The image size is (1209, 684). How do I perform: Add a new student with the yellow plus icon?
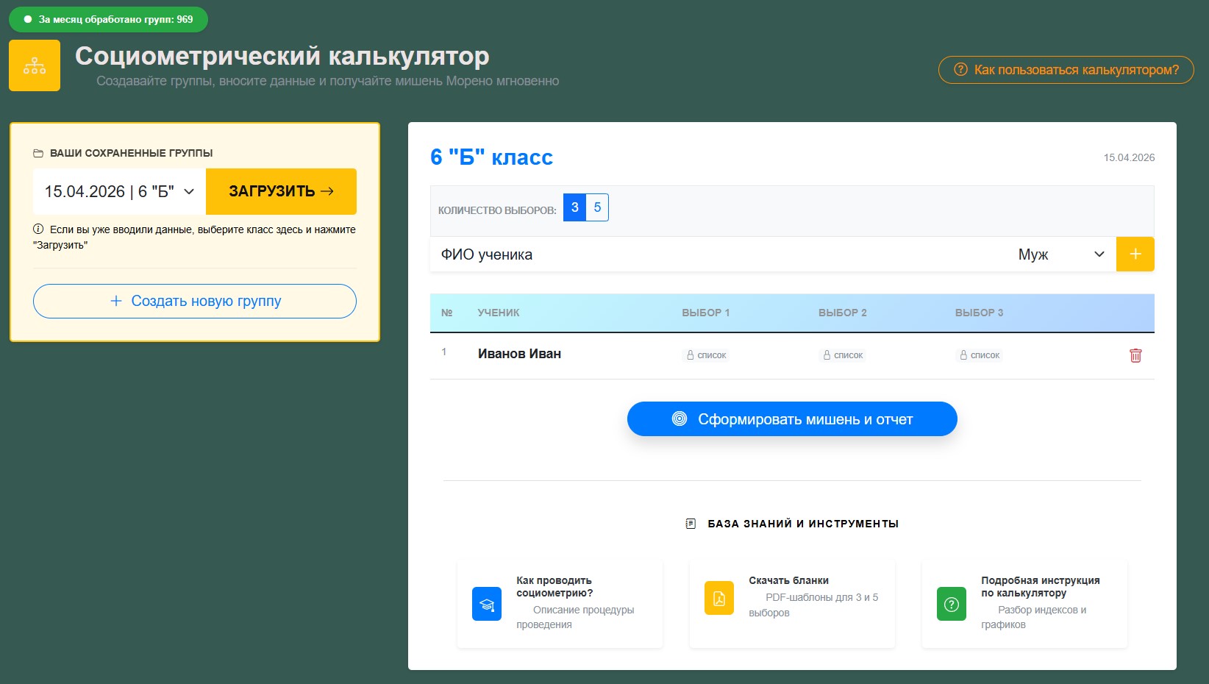pyautogui.click(x=1135, y=254)
